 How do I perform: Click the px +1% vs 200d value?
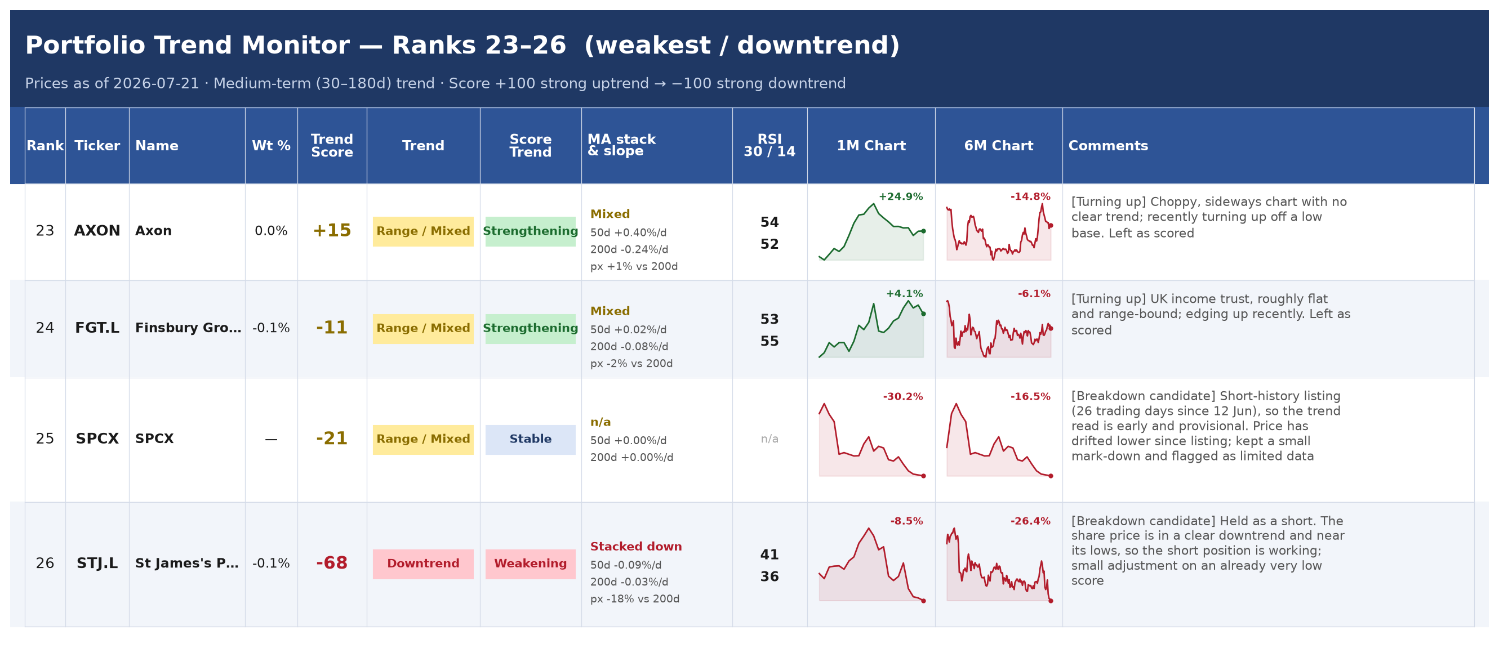[634, 266]
